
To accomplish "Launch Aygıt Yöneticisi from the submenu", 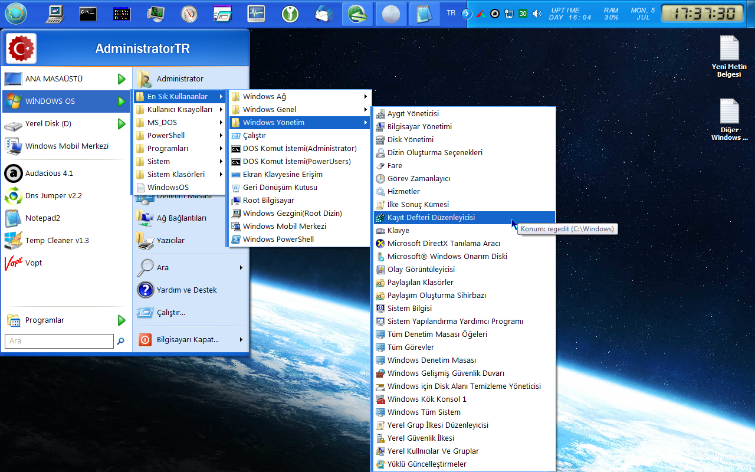I will [x=464, y=114].
